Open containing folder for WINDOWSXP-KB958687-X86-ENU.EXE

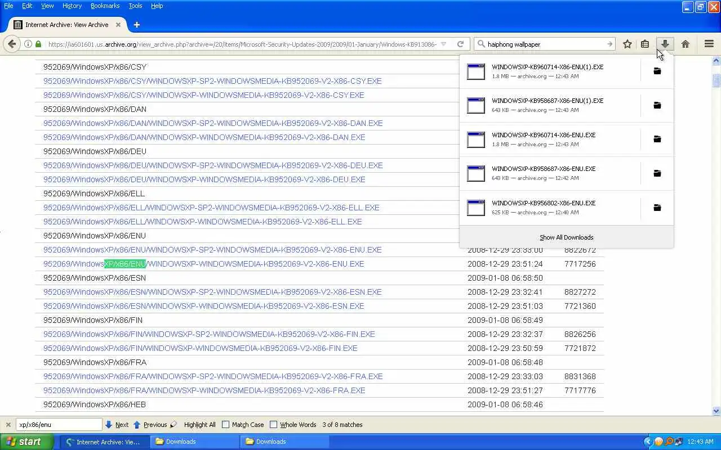pos(657,173)
